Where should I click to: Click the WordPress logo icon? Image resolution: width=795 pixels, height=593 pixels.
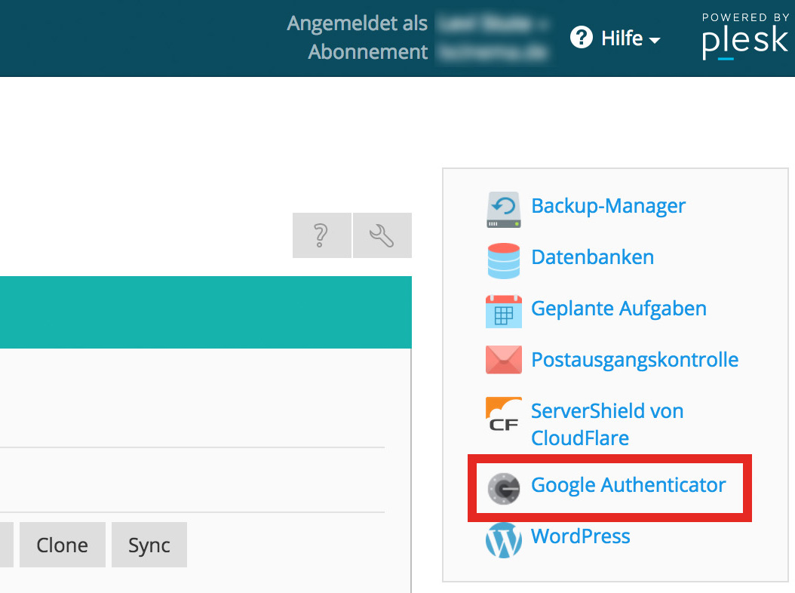coord(503,539)
